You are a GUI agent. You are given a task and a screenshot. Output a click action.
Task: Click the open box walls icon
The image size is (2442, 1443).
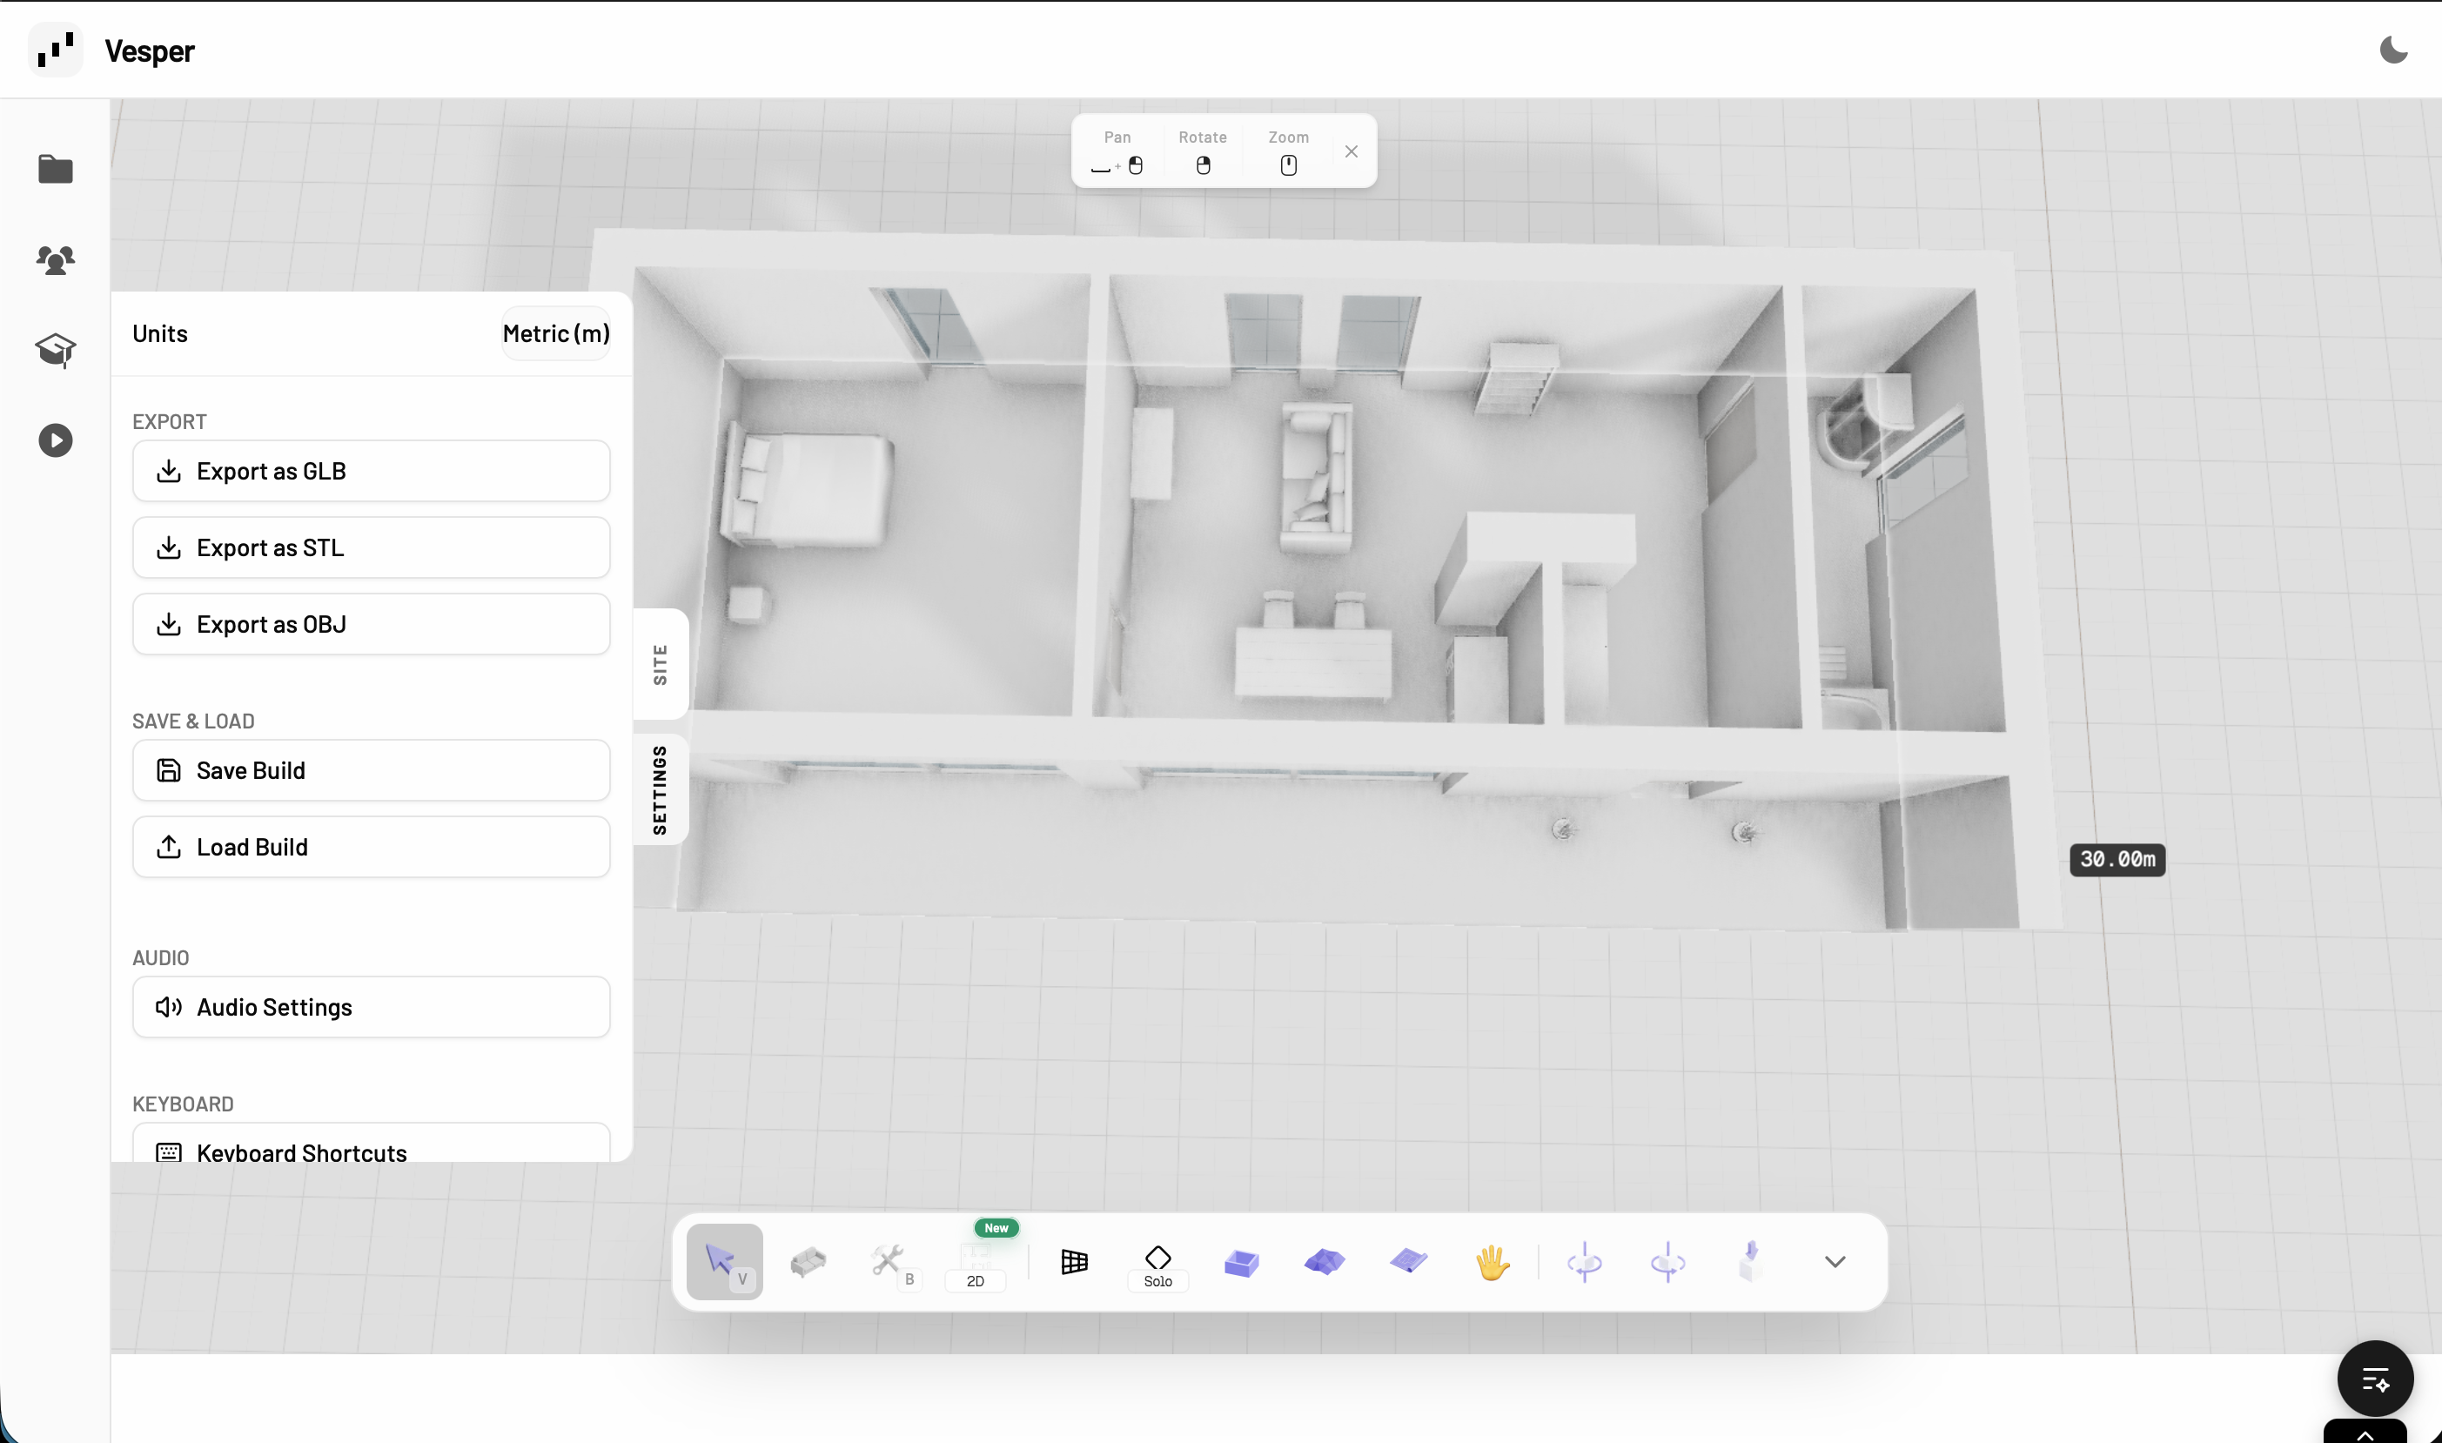[1241, 1262]
